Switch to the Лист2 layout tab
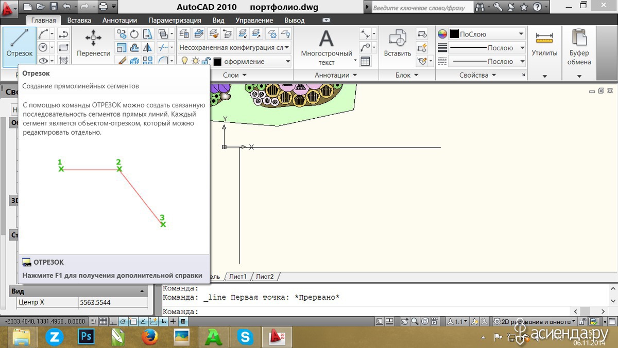 pos(265,277)
